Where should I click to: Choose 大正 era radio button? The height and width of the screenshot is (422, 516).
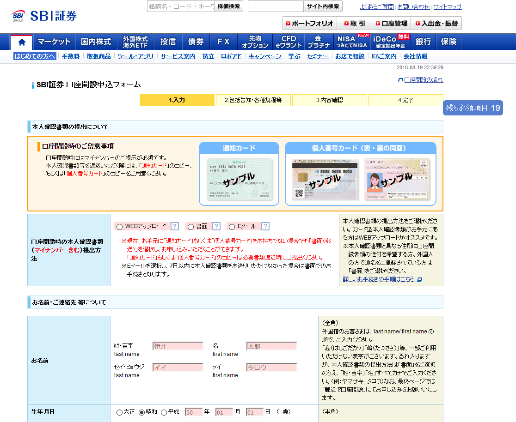point(119,412)
